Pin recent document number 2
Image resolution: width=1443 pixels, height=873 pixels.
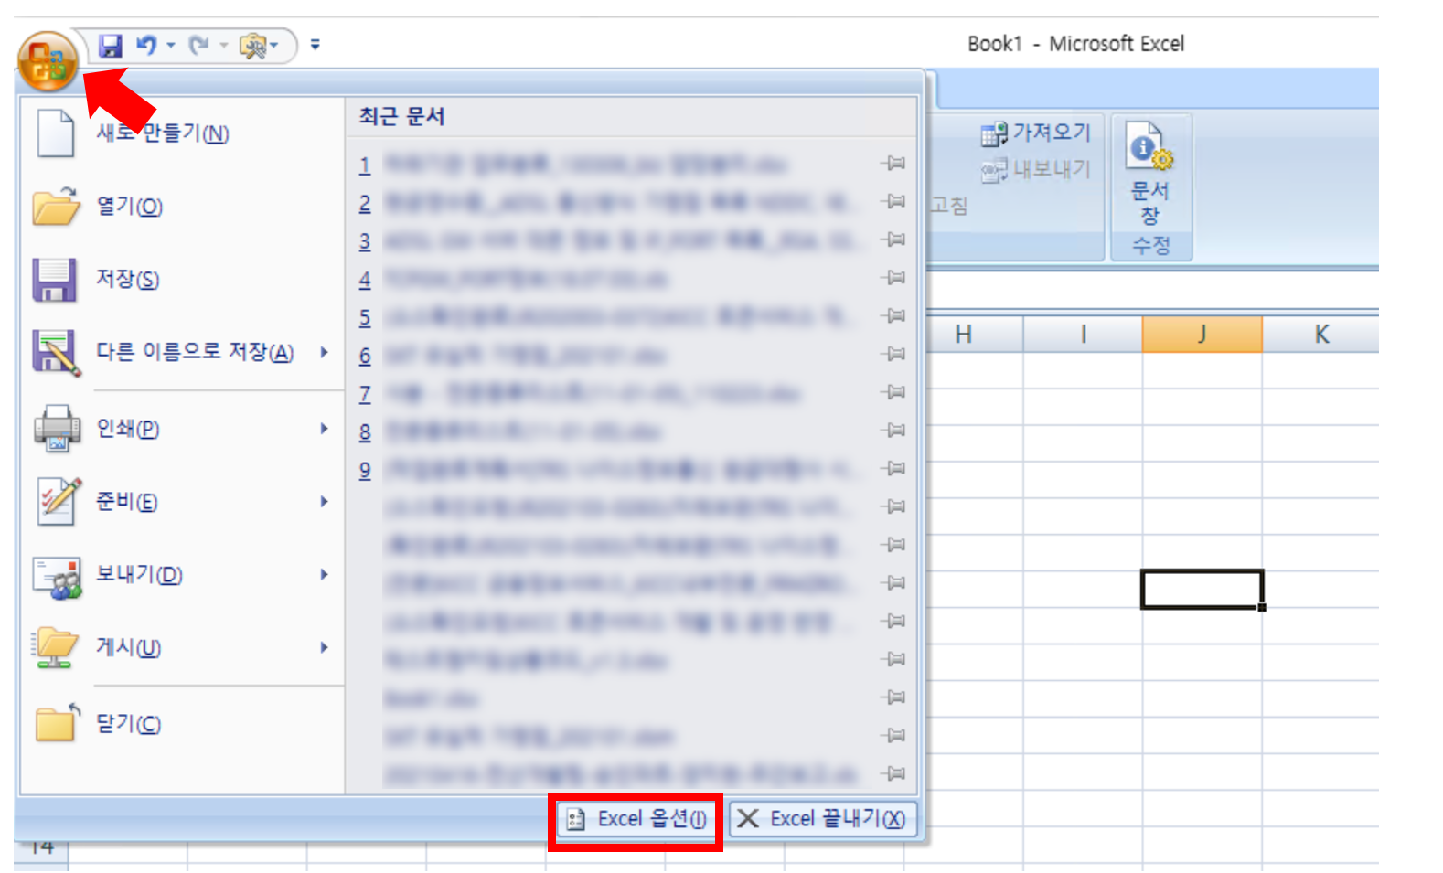point(893,201)
